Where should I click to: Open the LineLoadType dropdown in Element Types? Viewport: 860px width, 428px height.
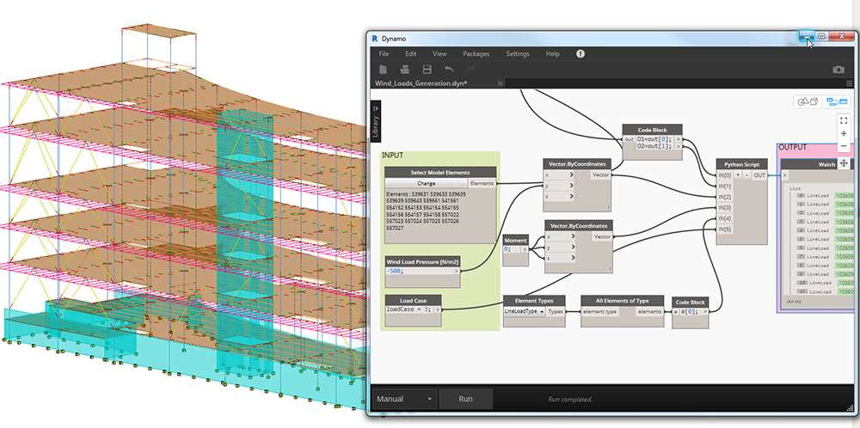pyautogui.click(x=525, y=311)
